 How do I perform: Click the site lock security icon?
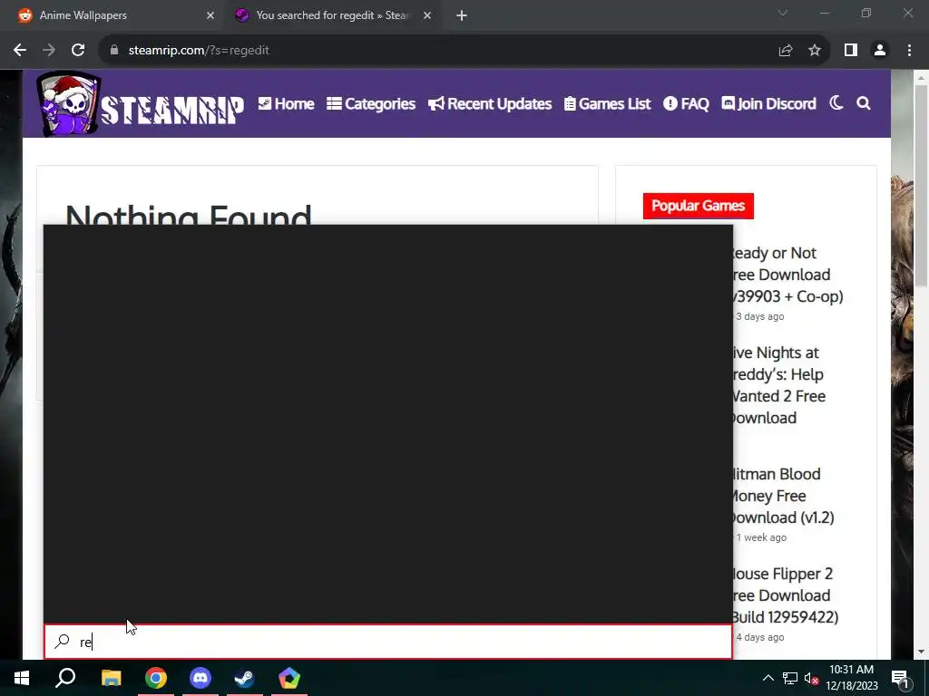coord(114,51)
